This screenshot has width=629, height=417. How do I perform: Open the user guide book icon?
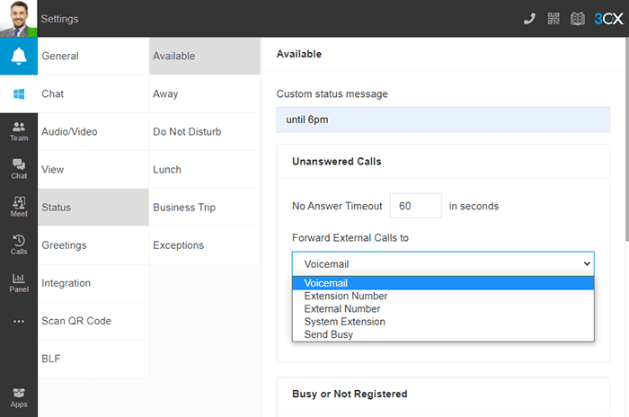[578, 18]
